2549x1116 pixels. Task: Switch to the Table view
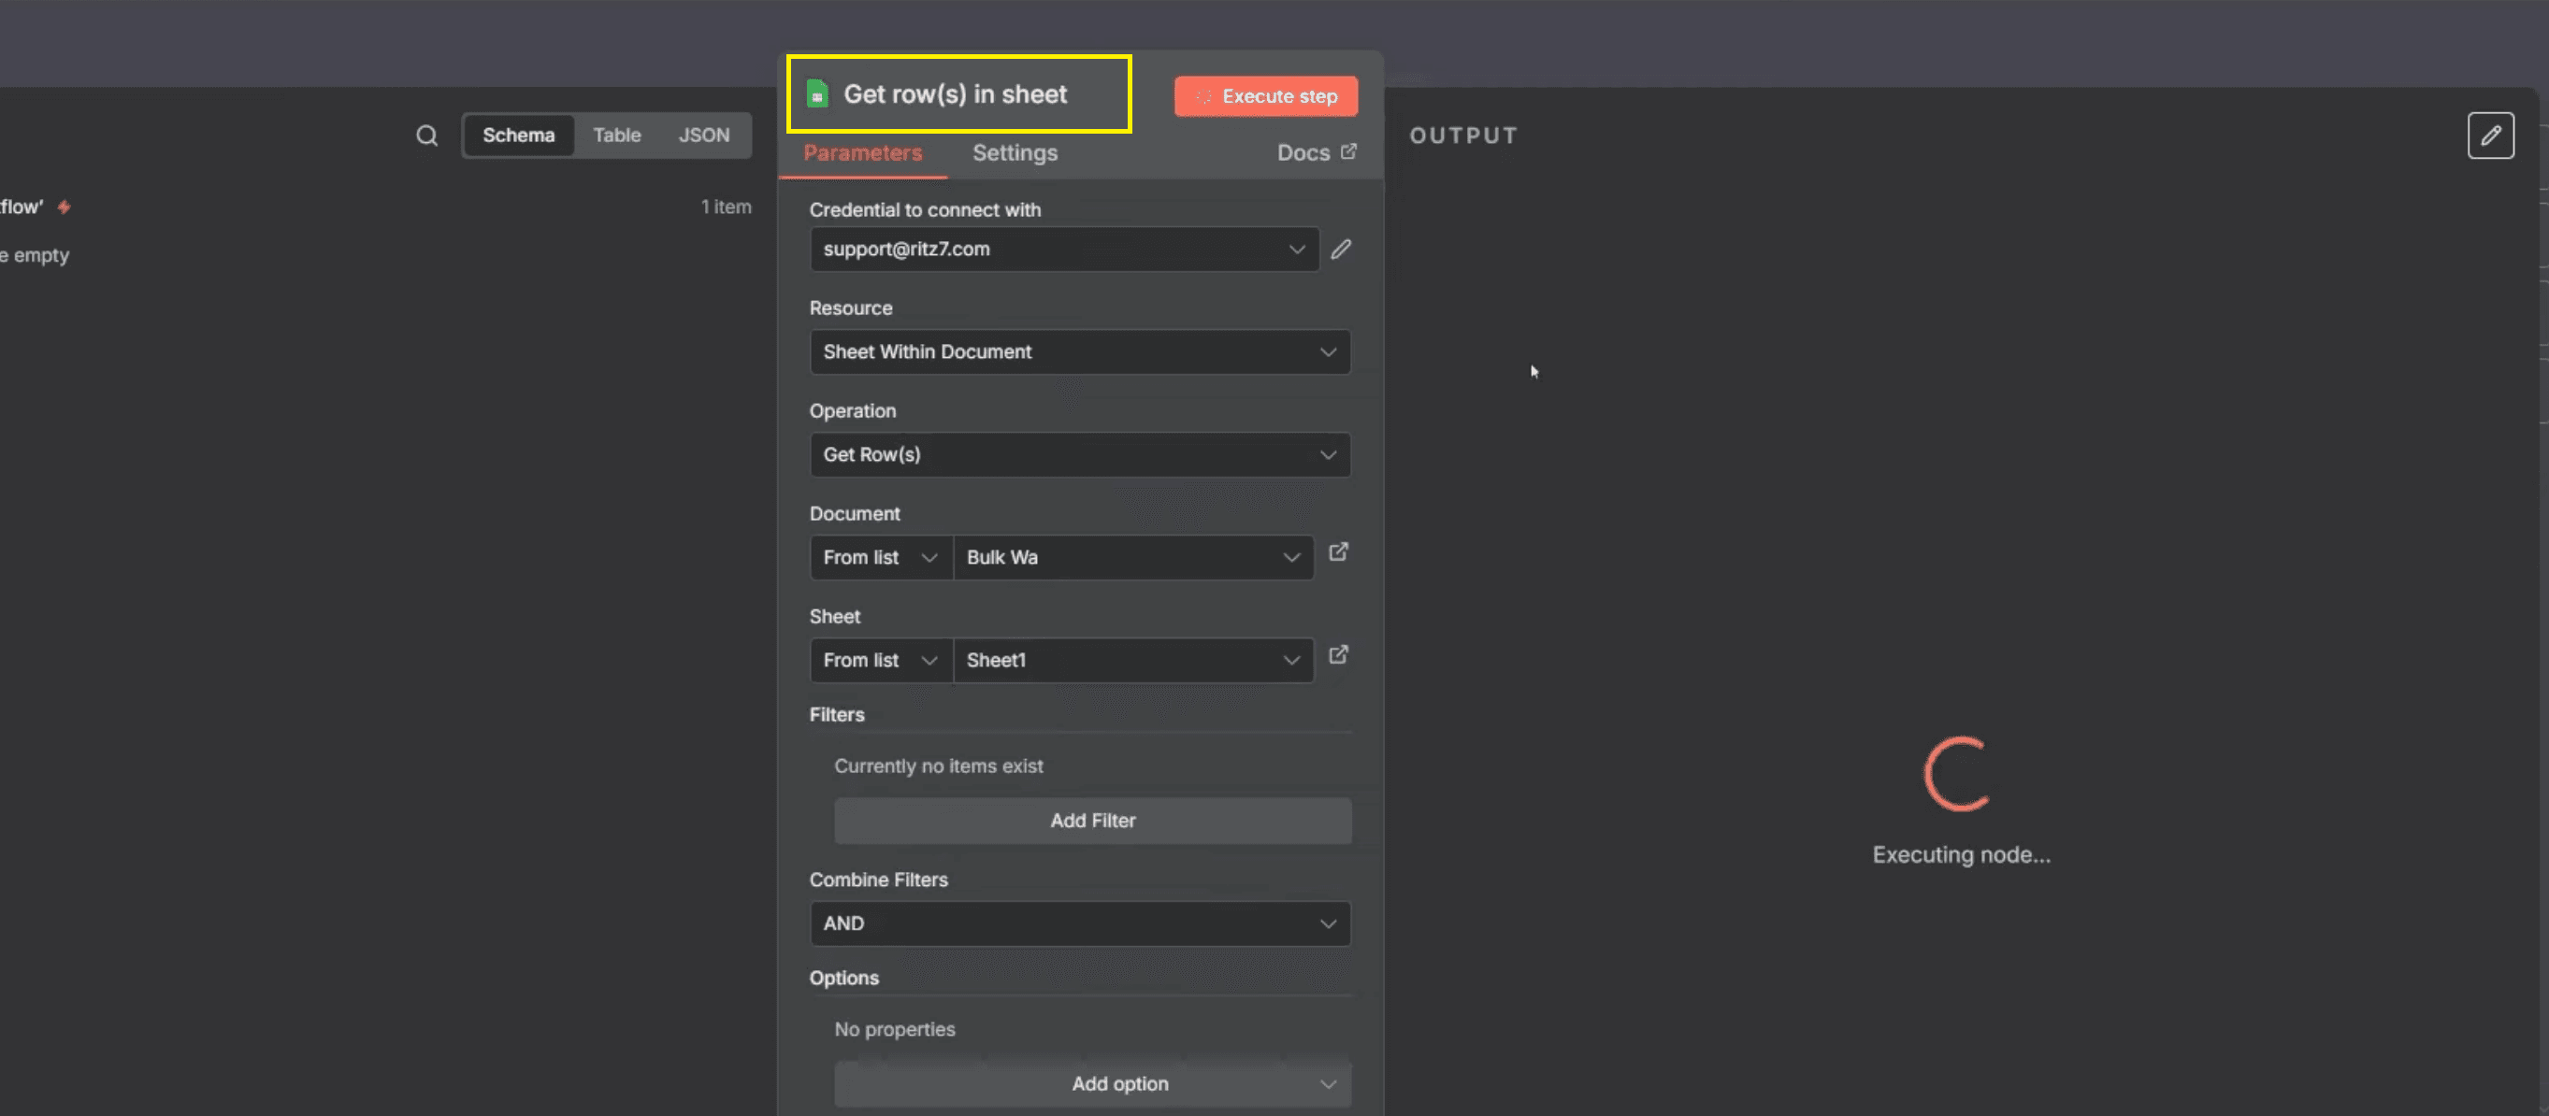(616, 135)
